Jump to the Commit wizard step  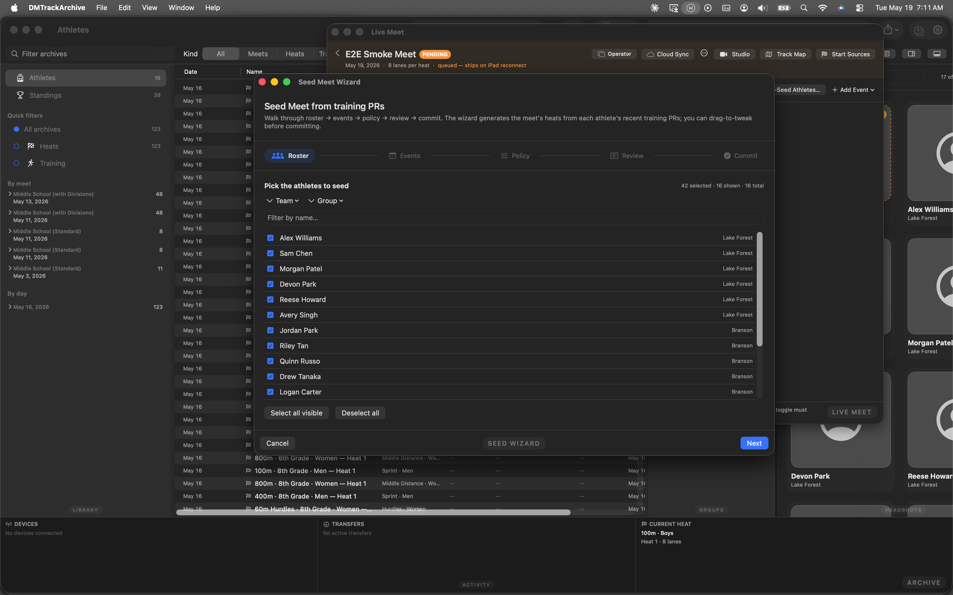740,156
